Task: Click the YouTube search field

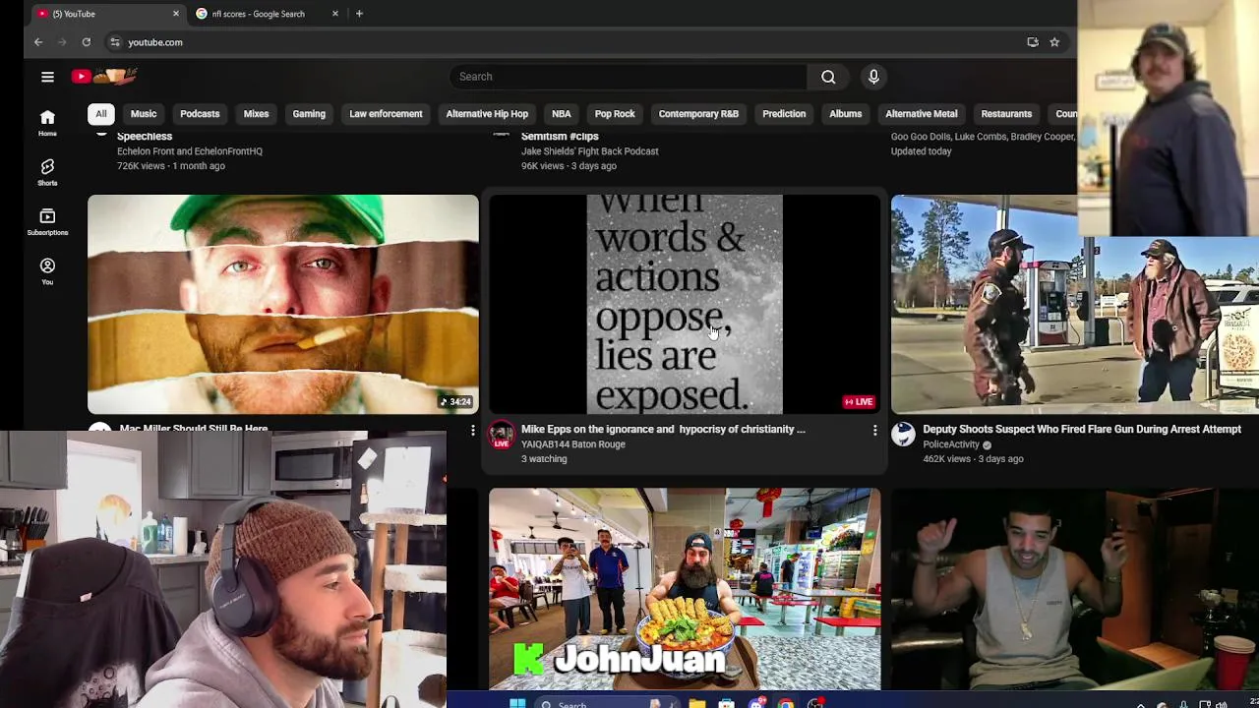Action: point(628,77)
